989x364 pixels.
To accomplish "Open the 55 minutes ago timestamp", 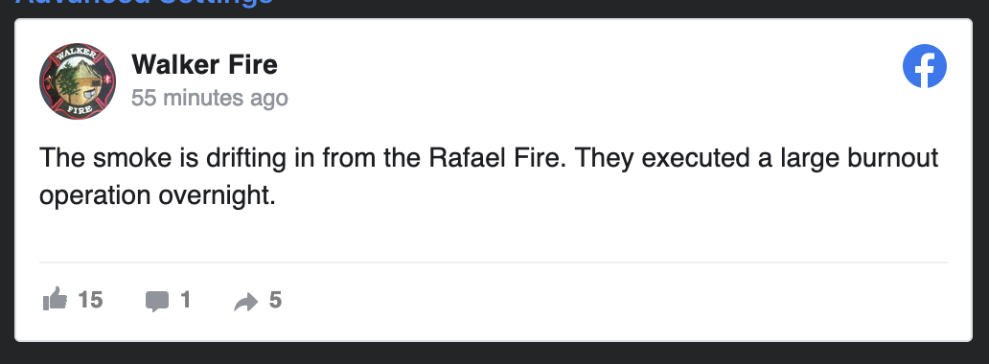I will click(x=210, y=99).
